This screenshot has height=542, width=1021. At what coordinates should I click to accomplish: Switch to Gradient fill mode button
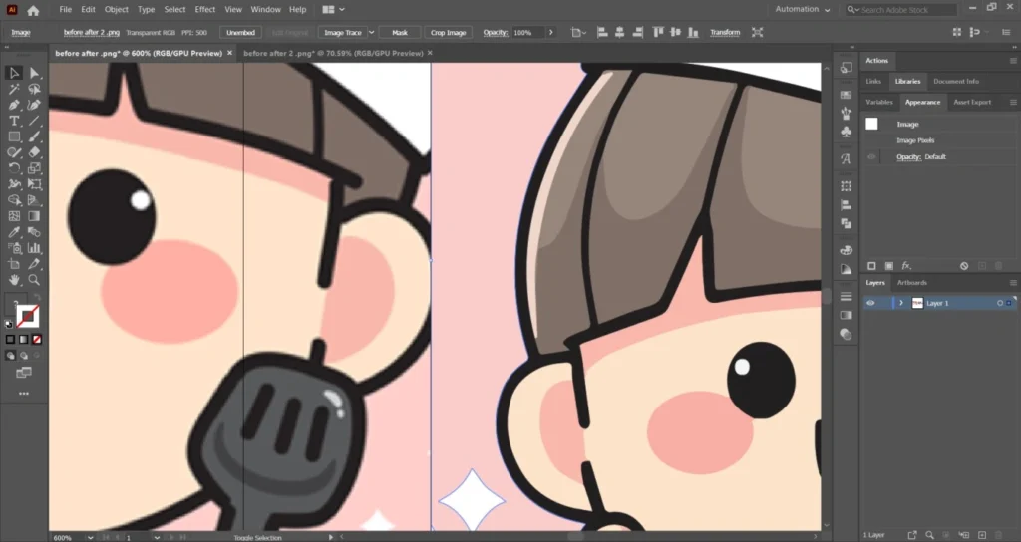24,340
